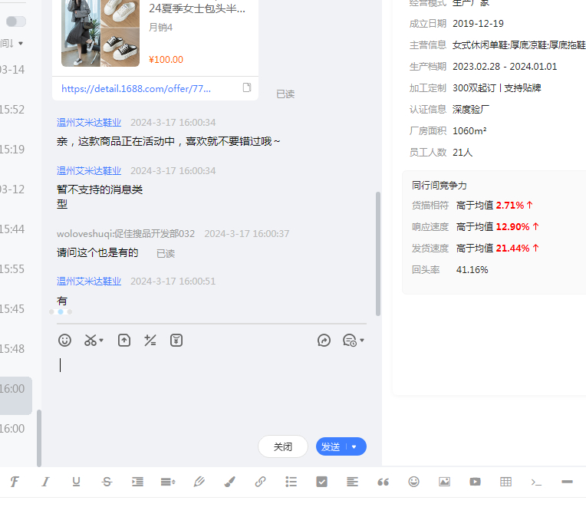Expand the time sort dropdown in sidebar
Screen dimensions: 586x517
(x=20, y=44)
